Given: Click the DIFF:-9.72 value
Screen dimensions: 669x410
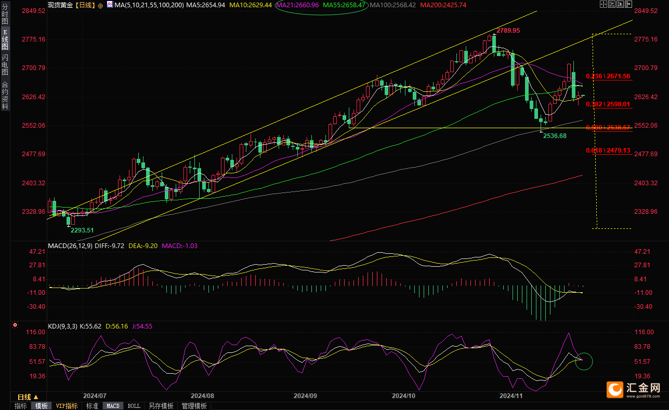Looking at the screenshot, I should 110,245.
